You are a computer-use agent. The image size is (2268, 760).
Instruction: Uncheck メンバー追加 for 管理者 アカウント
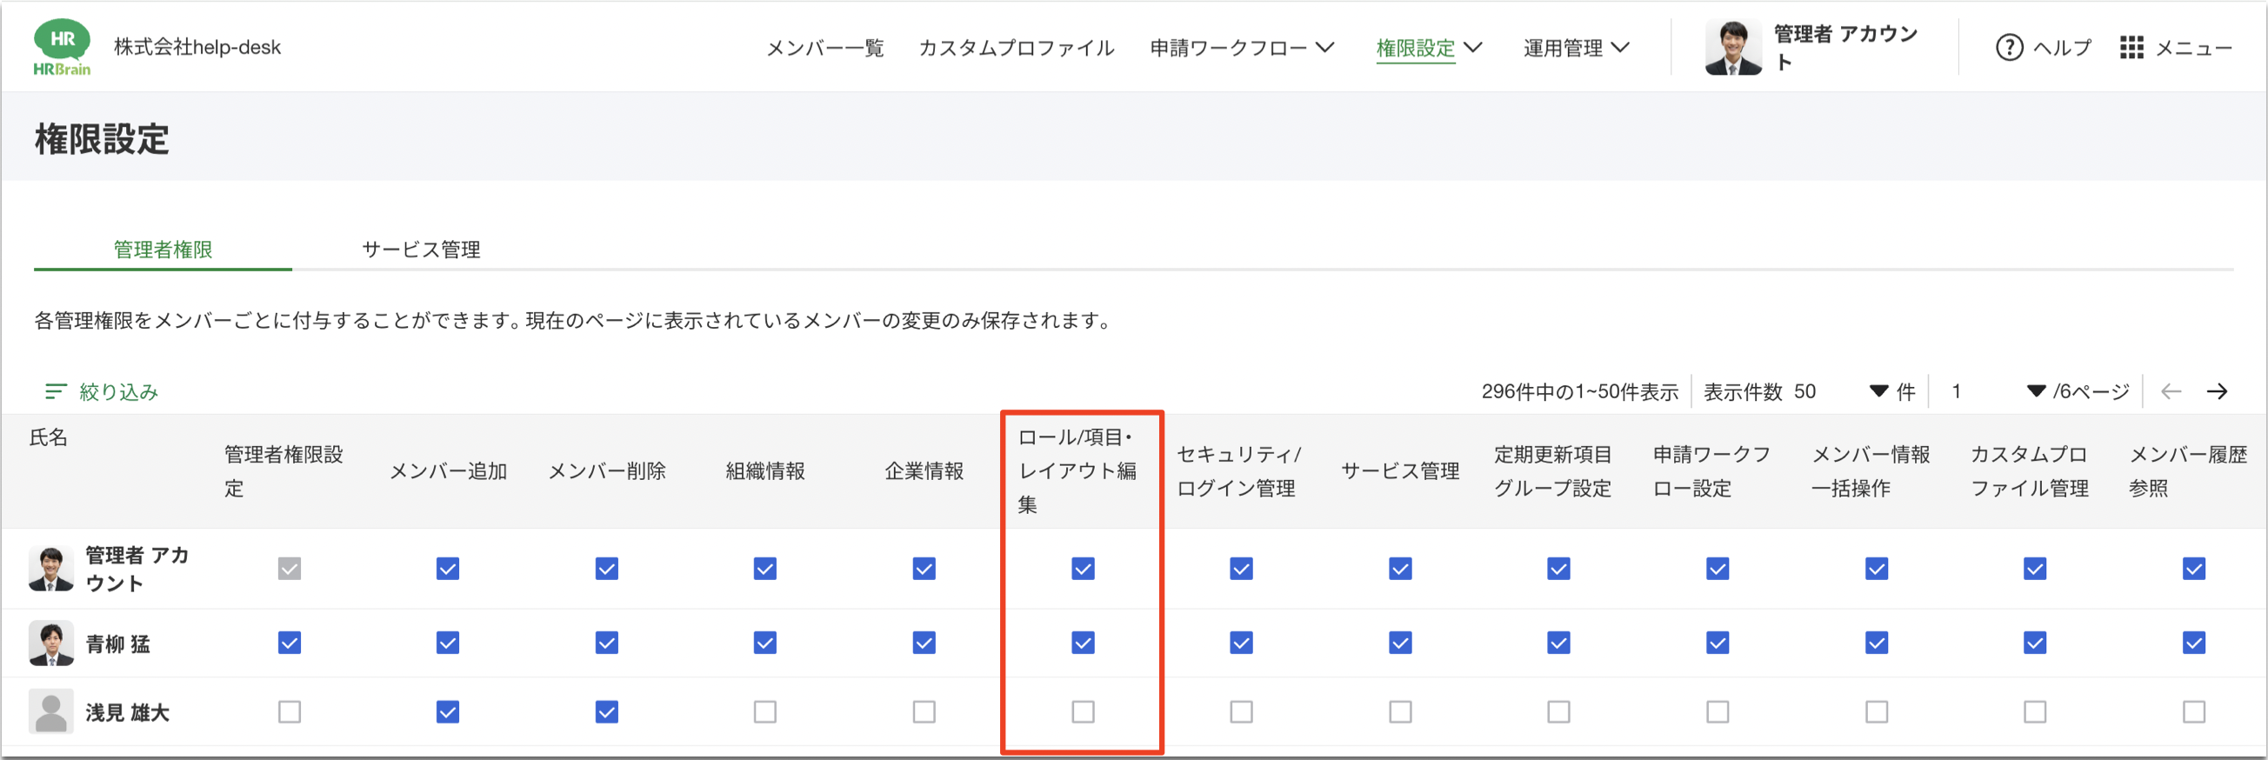click(447, 569)
